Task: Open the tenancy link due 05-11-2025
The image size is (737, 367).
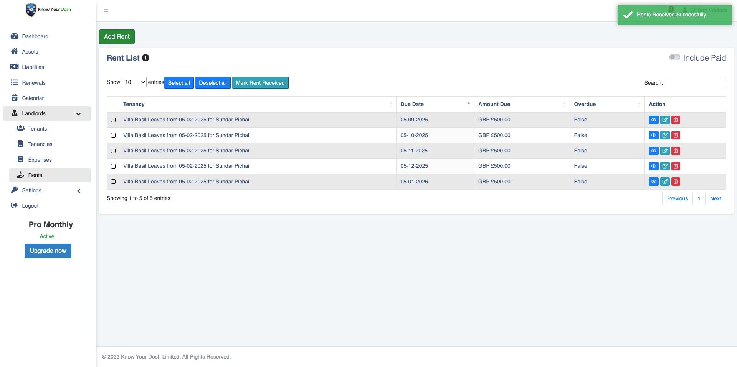Action: [x=186, y=151]
